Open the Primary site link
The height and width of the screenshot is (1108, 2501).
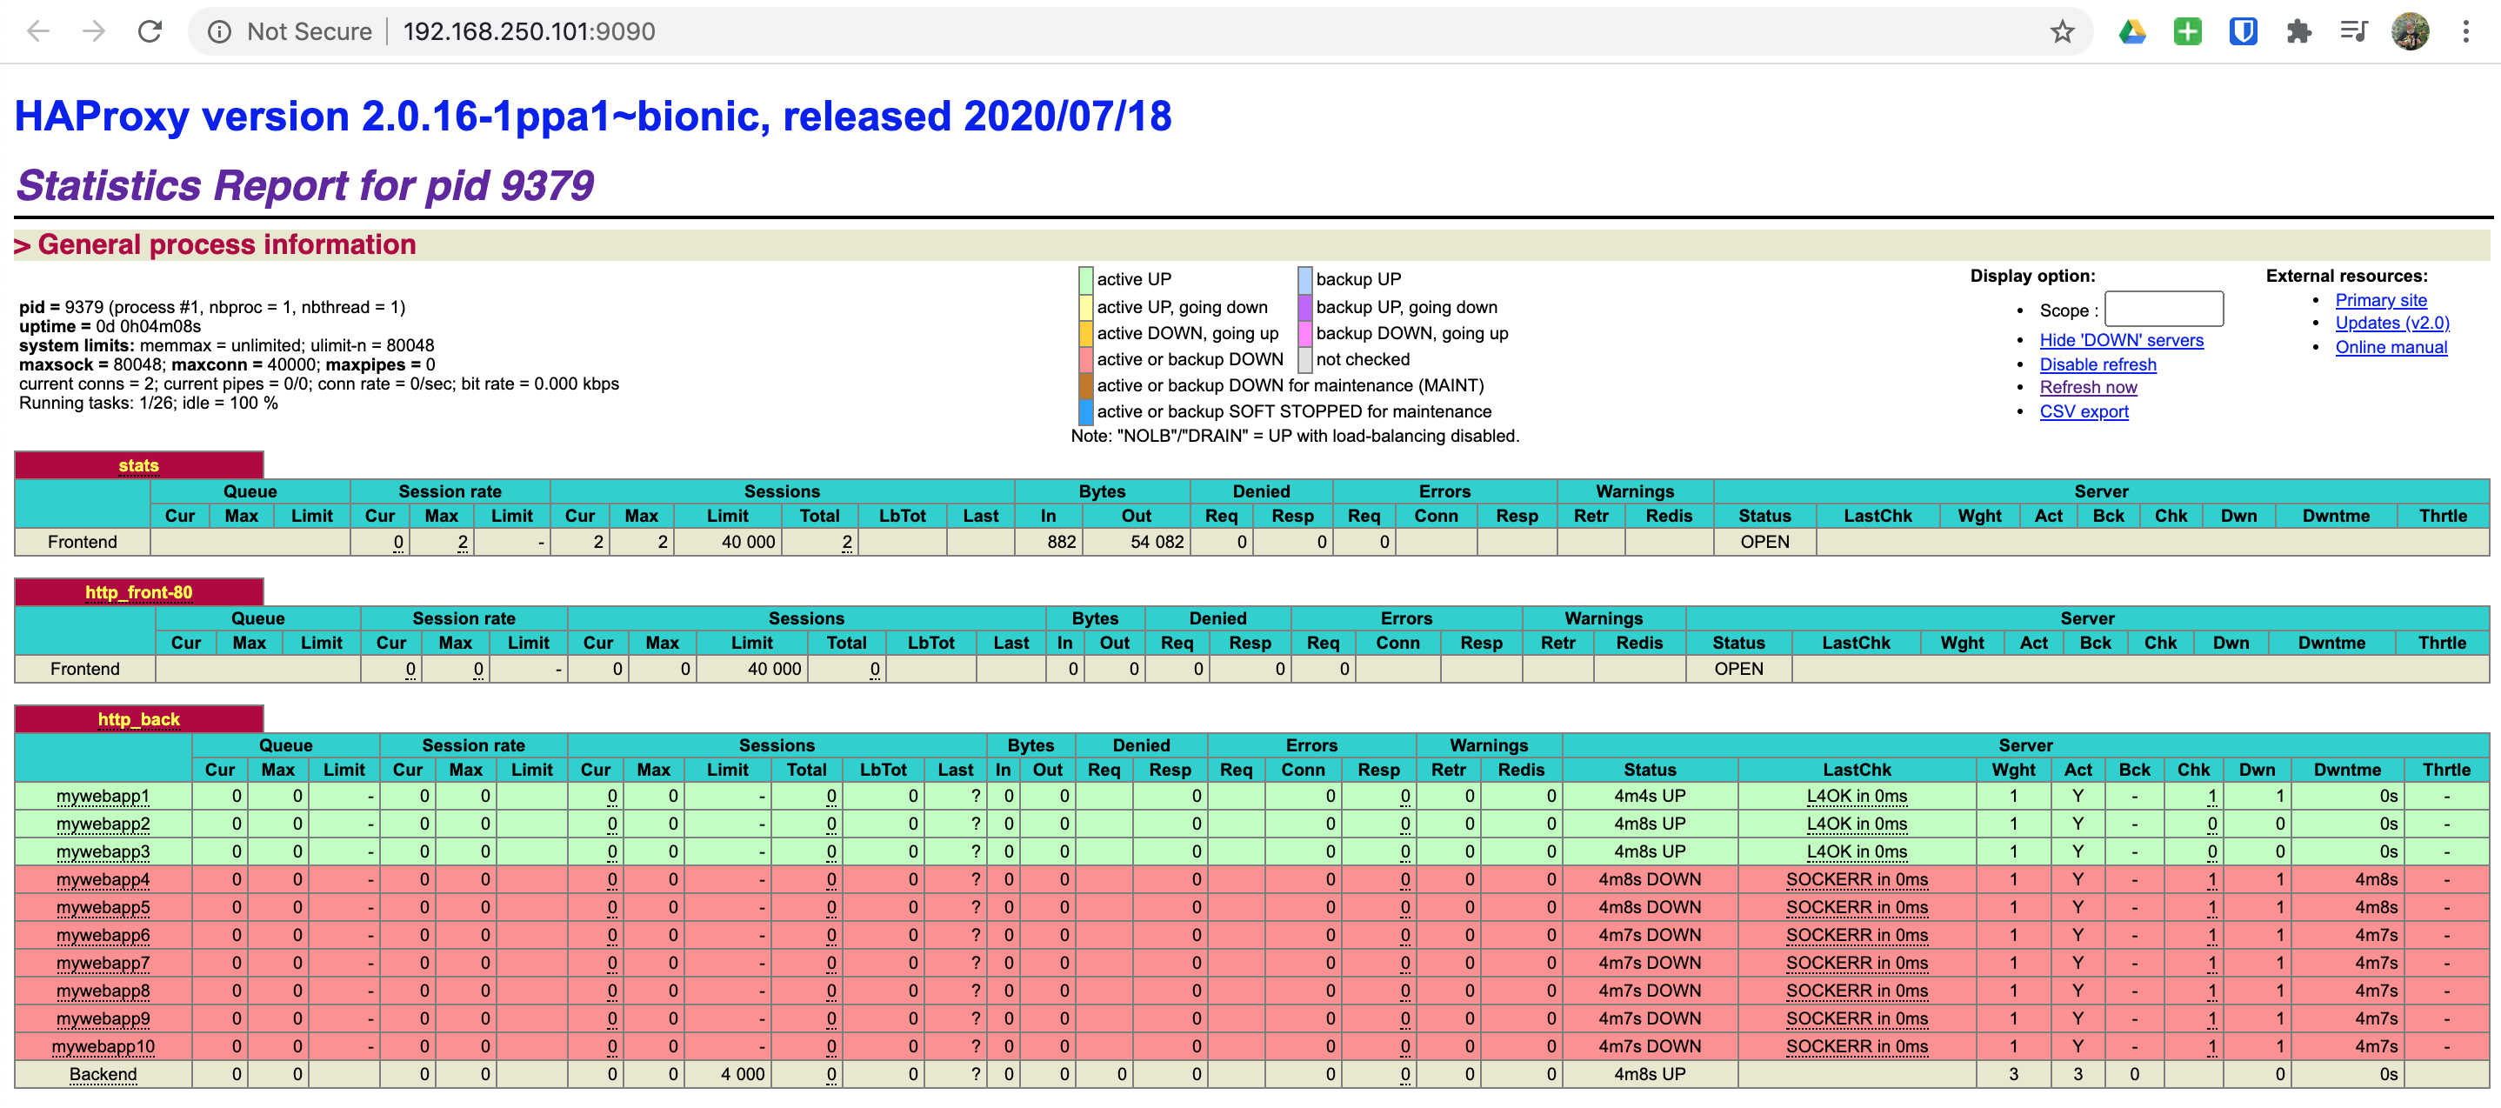2381,300
